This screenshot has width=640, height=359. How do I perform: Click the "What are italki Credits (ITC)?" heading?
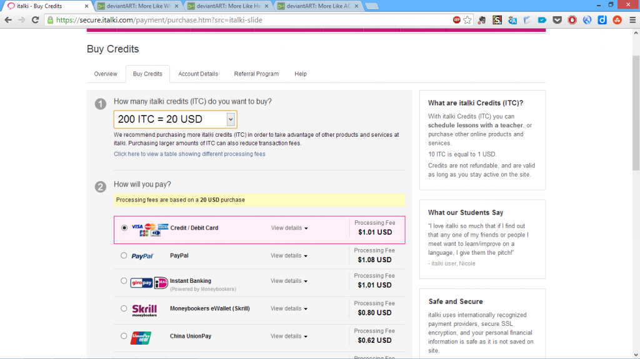click(x=476, y=103)
